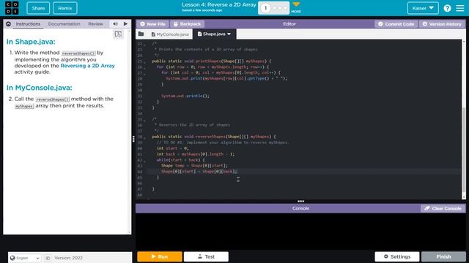Click the Code.org logo
The width and height of the screenshot is (469, 263).
(12, 8)
